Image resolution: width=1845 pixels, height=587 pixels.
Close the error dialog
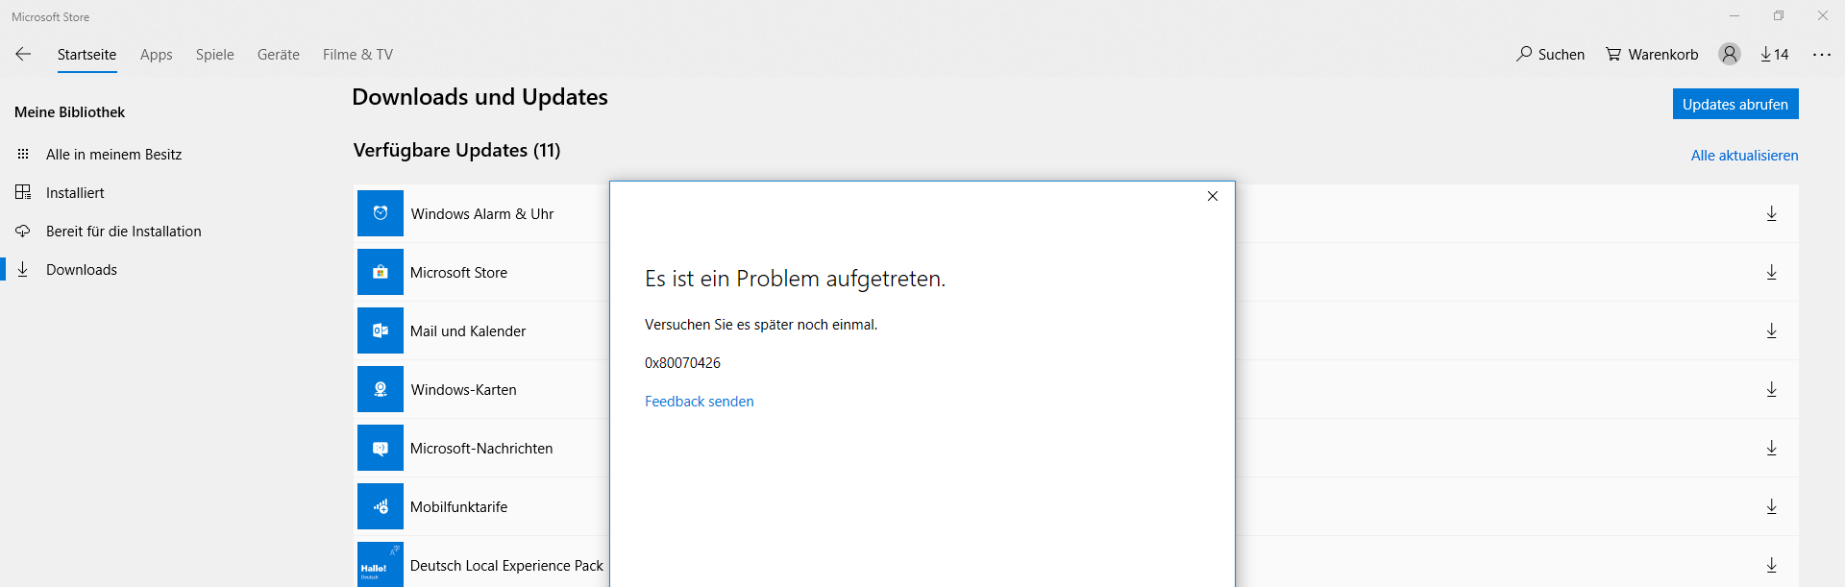pyautogui.click(x=1213, y=196)
